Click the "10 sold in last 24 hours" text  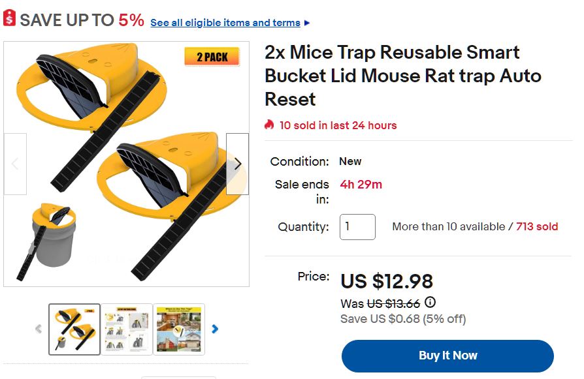338,125
